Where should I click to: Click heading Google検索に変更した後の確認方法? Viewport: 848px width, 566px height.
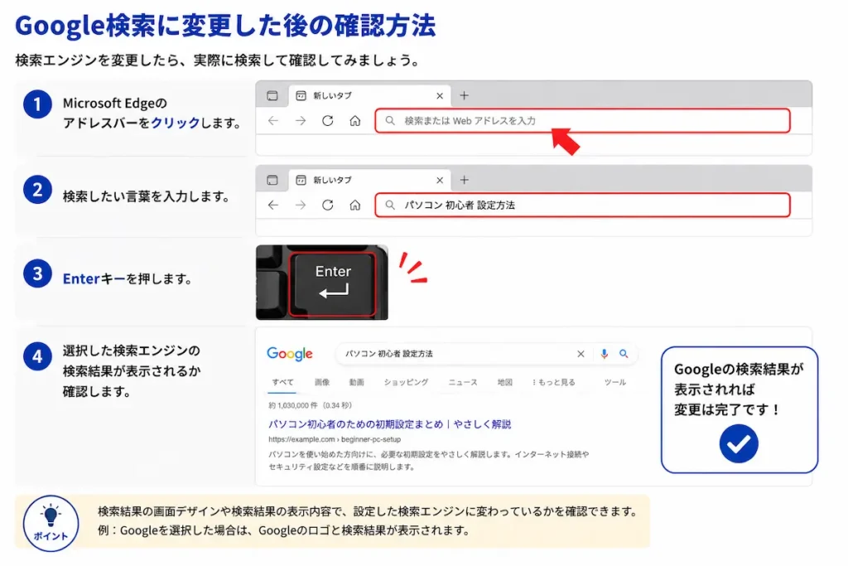pos(225,26)
